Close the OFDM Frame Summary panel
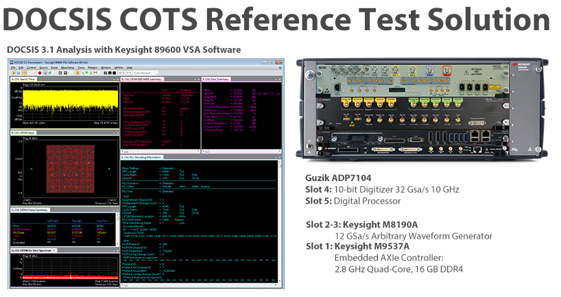Viewport: 561px width, 297px height. coord(117,210)
